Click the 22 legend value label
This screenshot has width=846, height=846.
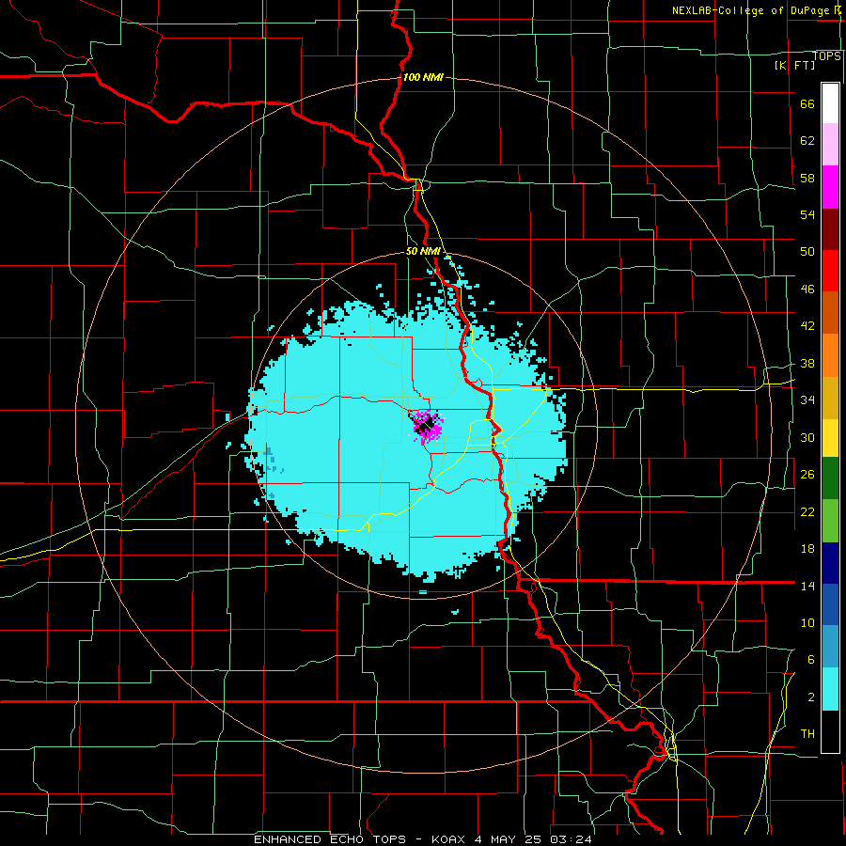[807, 511]
